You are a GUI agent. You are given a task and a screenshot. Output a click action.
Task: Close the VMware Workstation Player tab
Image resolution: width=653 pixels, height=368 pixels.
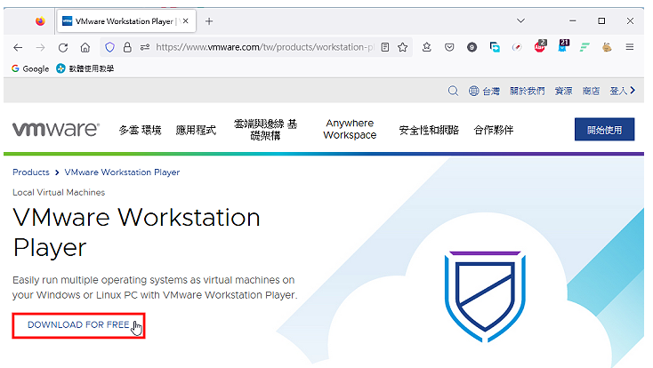click(x=186, y=20)
